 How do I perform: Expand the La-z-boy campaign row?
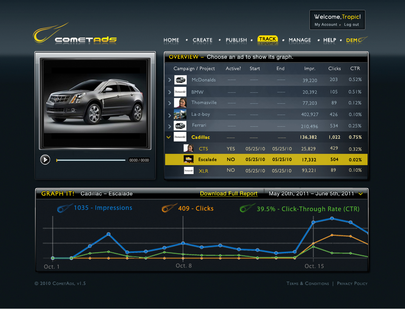170,115
